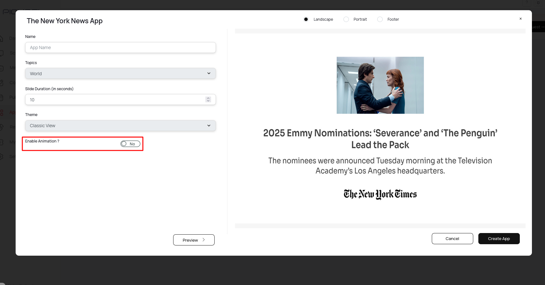Select the Portrait radio button
545x285 pixels.
(346, 19)
